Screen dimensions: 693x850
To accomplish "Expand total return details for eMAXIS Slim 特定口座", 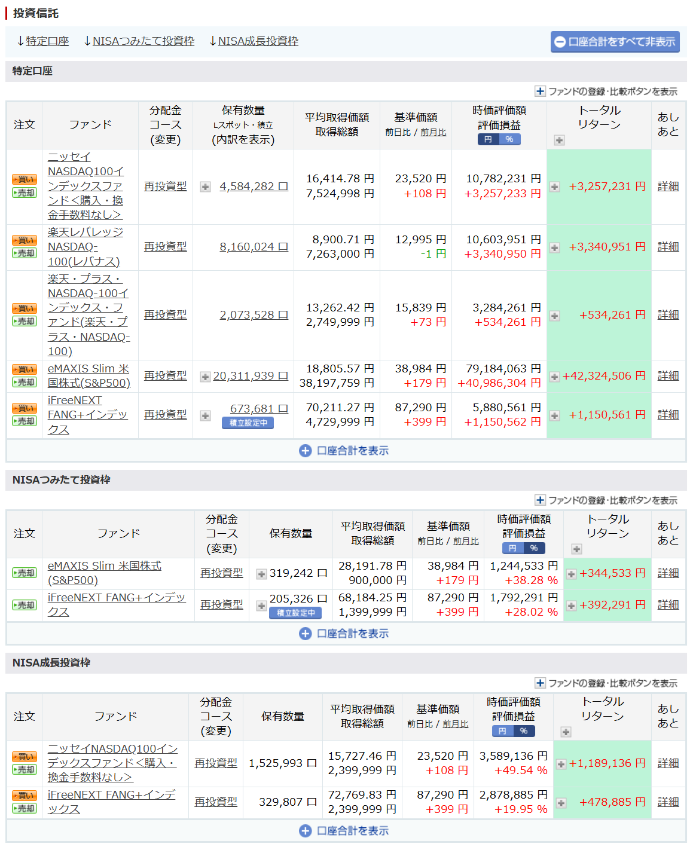I will click(x=554, y=377).
